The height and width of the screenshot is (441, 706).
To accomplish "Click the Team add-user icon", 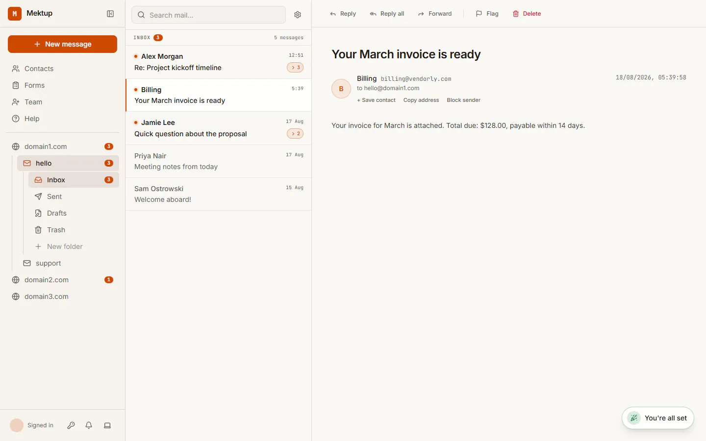I will (x=16, y=102).
